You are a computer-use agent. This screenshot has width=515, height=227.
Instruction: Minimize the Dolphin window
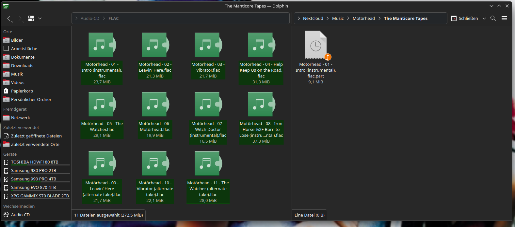(x=491, y=6)
